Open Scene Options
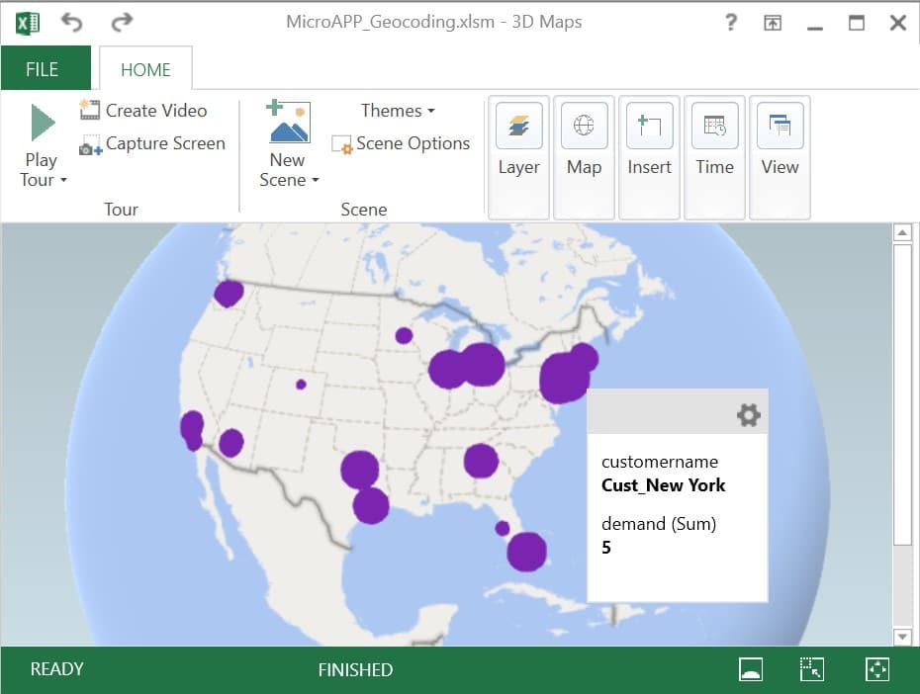 (x=401, y=143)
